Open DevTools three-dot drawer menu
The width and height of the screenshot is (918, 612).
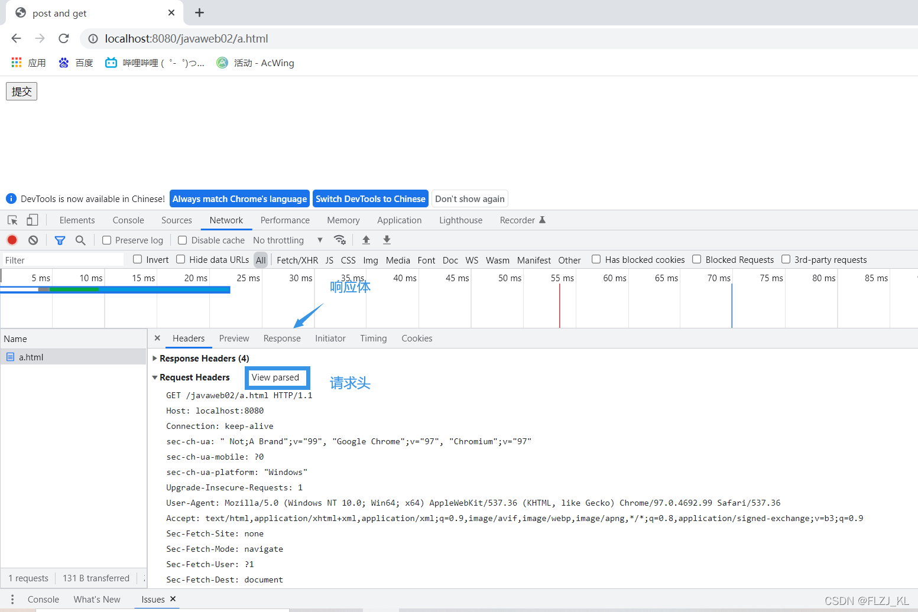click(x=12, y=599)
